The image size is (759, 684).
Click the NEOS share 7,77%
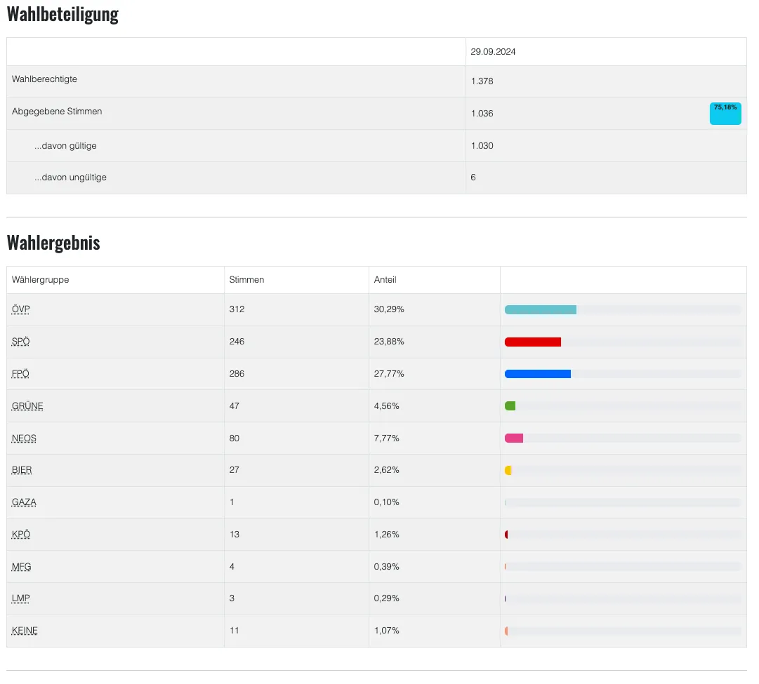point(386,438)
